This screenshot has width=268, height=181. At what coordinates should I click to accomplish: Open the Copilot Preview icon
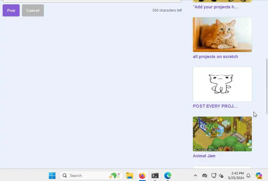point(259,176)
